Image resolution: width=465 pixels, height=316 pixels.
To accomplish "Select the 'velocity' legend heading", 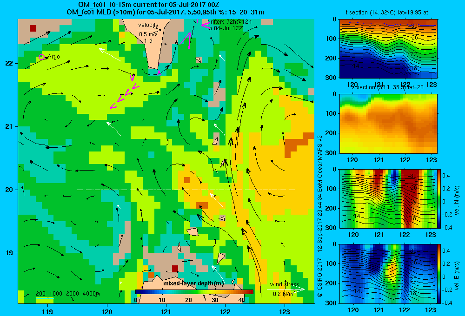I will [x=148, y=25].
